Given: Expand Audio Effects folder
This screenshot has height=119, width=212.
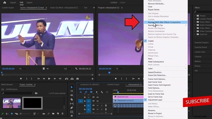Looking at the screenshot, I should [x=195, y=22].
